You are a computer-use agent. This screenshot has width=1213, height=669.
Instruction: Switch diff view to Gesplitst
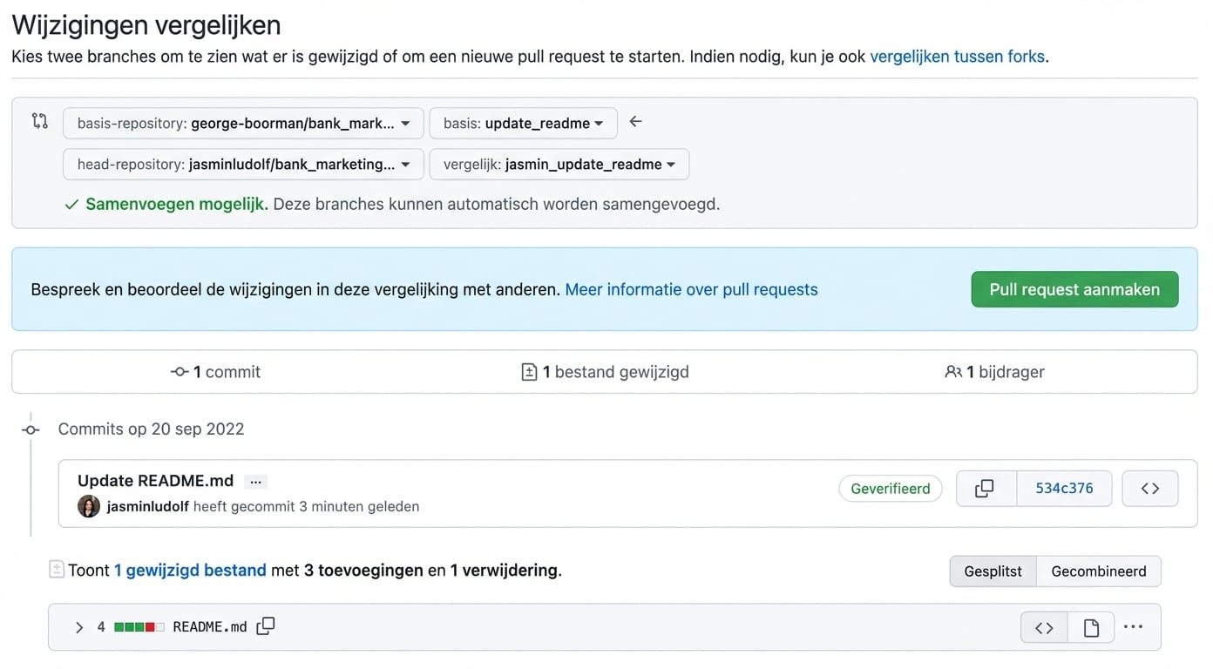click(992, 571)
